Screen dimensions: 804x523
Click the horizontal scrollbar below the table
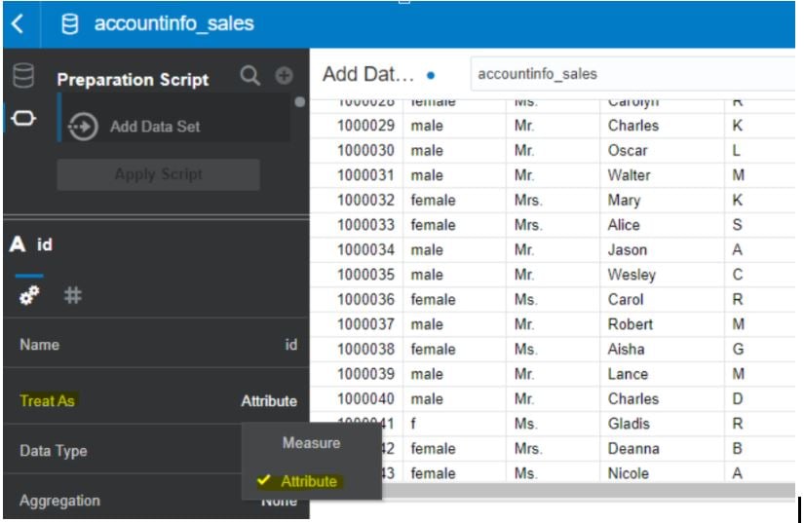coord(588,491)
